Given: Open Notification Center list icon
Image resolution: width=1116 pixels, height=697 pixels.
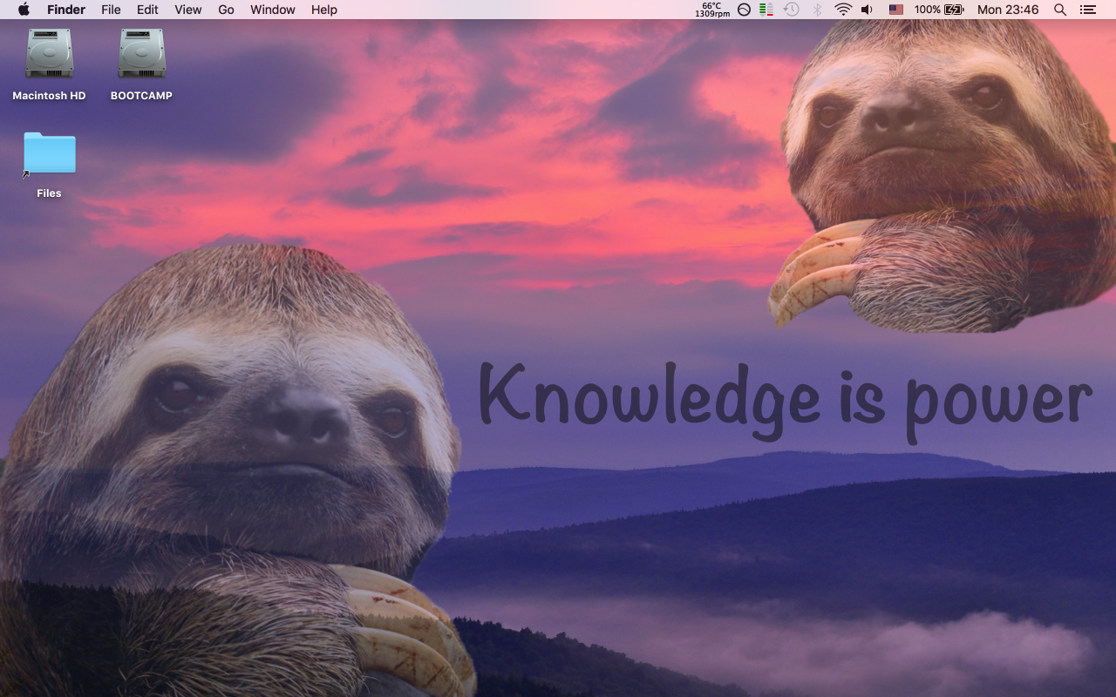Looking at the screenshot, I should click(1087, 10).
